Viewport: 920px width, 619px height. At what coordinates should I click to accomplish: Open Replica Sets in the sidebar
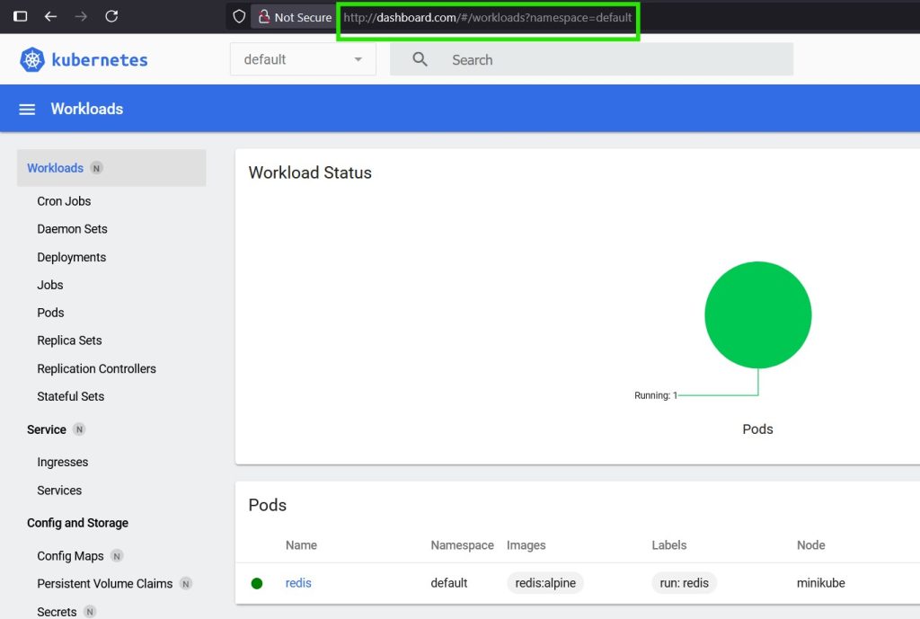69,340
